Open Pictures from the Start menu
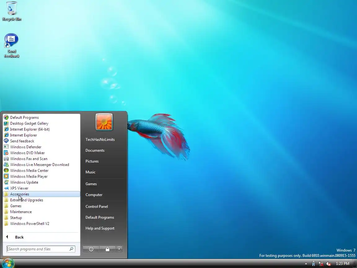Image resolution: width=357 pixels, height=268 pixels. click(x=92, y=161)
